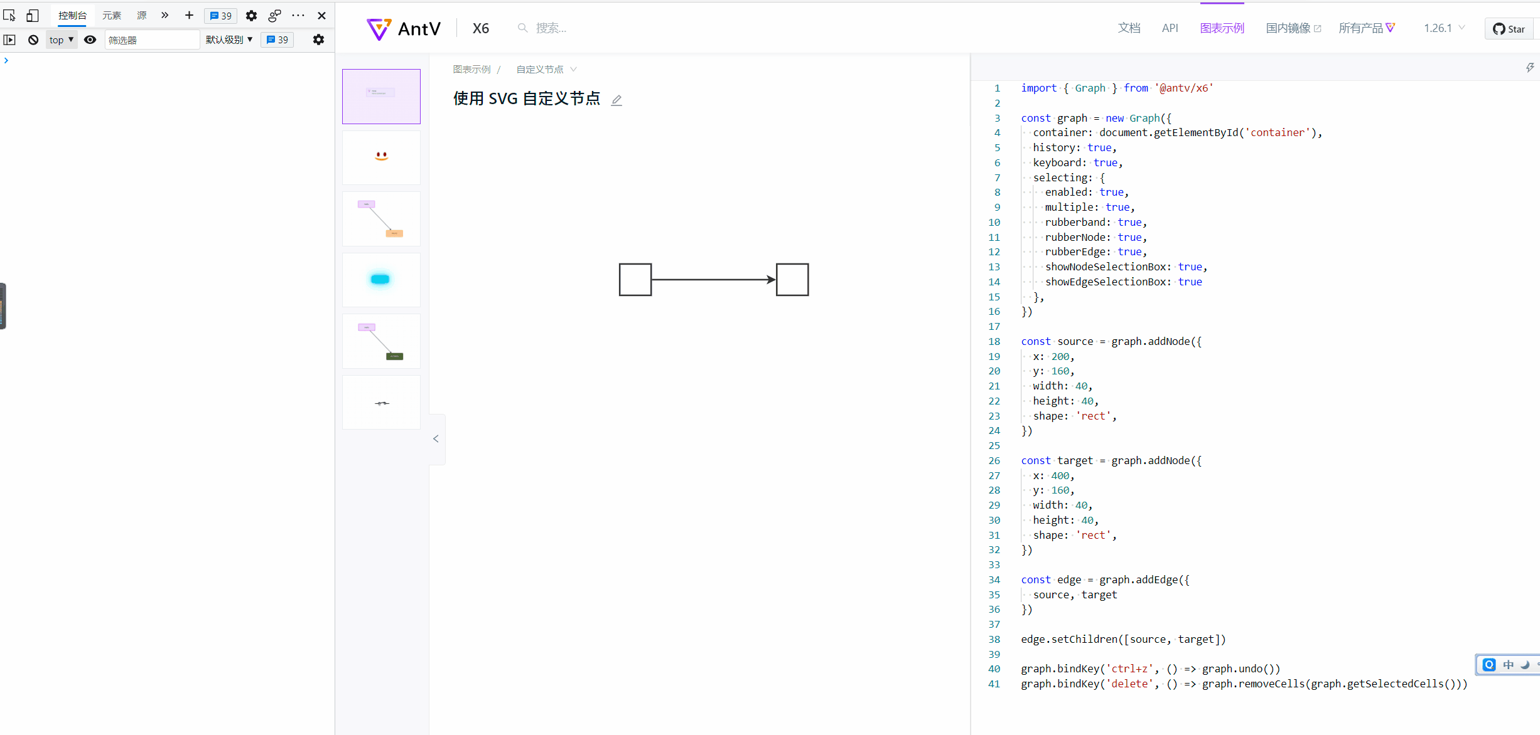Collapse the example thumbnail panel chevron
The height and width of the screenshot is (735, 1540).
pos(436,438)
